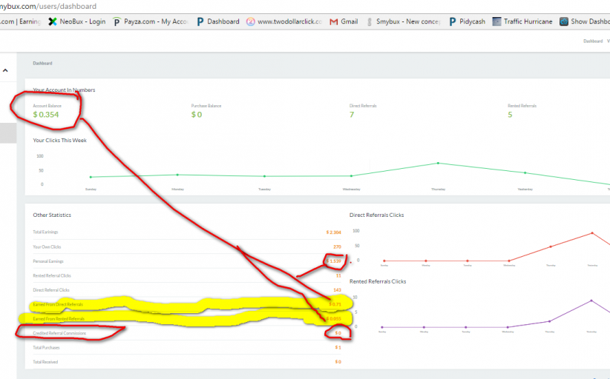Viewport: 610px width, 379px height.
Task: Click the Show Dashboard bookmark
Action: [x=585, y=21]
